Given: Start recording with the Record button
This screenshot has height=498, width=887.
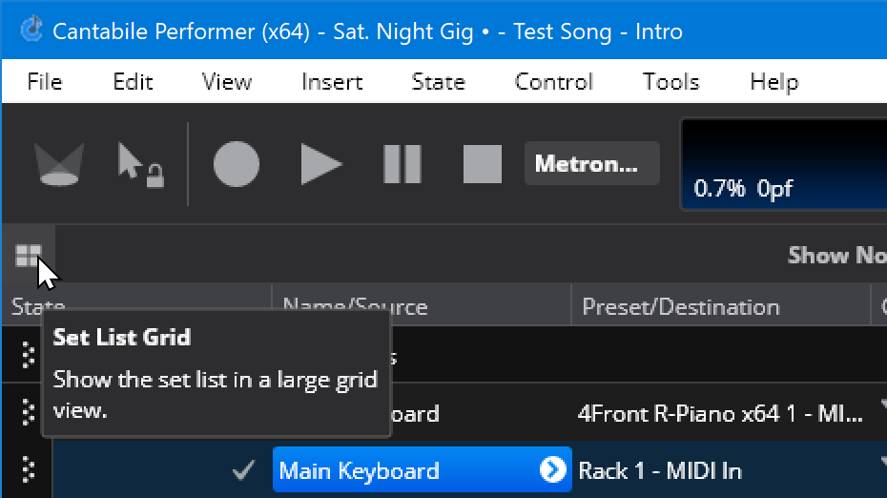Looking at the screenshot, I should click(237, 164).
